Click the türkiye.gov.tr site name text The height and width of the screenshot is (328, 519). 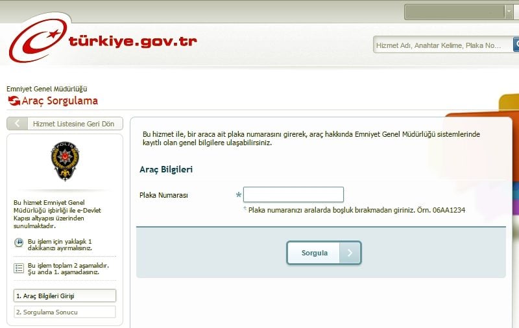point(132,42)
